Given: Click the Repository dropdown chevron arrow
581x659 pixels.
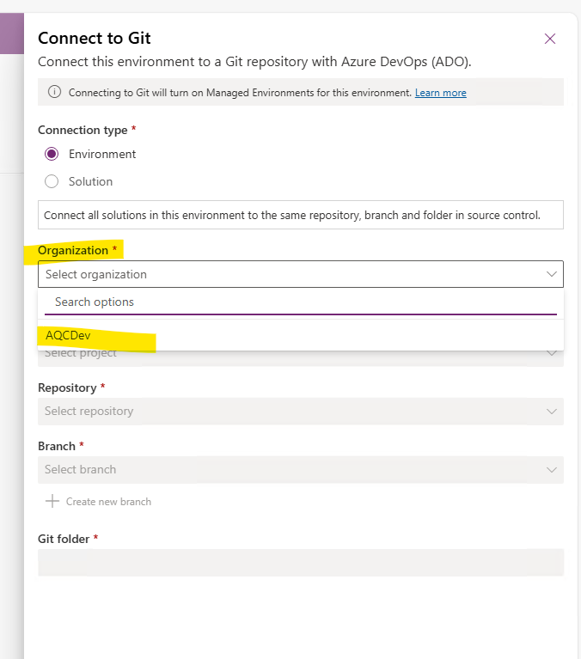Looking at the screenshot, I should click(x=552, y=411).
